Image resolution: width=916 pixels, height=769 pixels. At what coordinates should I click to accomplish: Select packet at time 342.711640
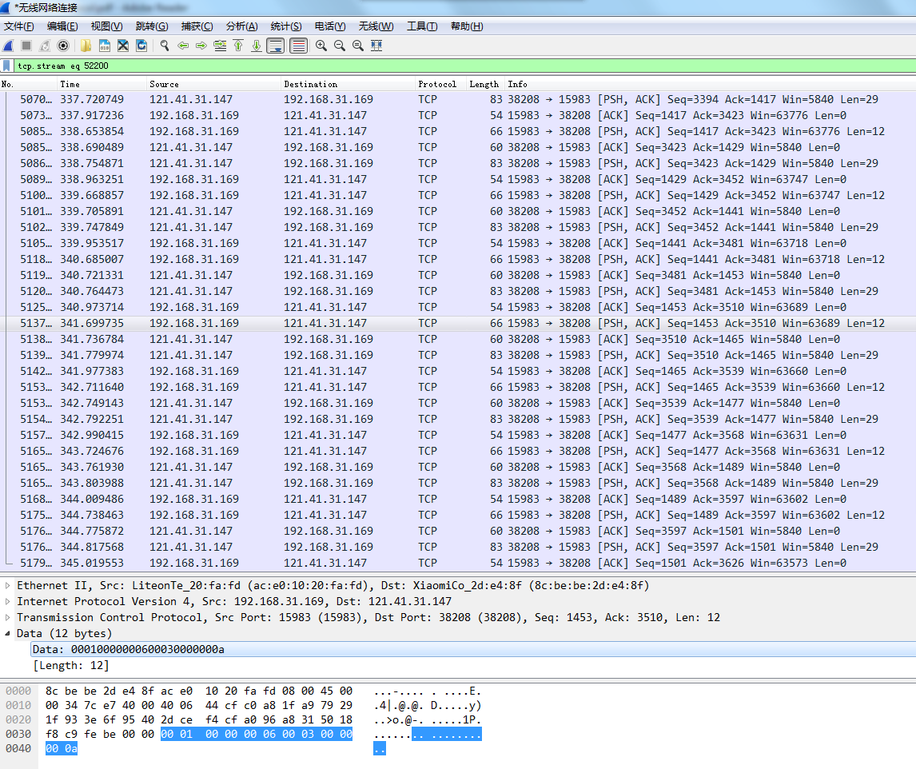click(x=458, y=387)
